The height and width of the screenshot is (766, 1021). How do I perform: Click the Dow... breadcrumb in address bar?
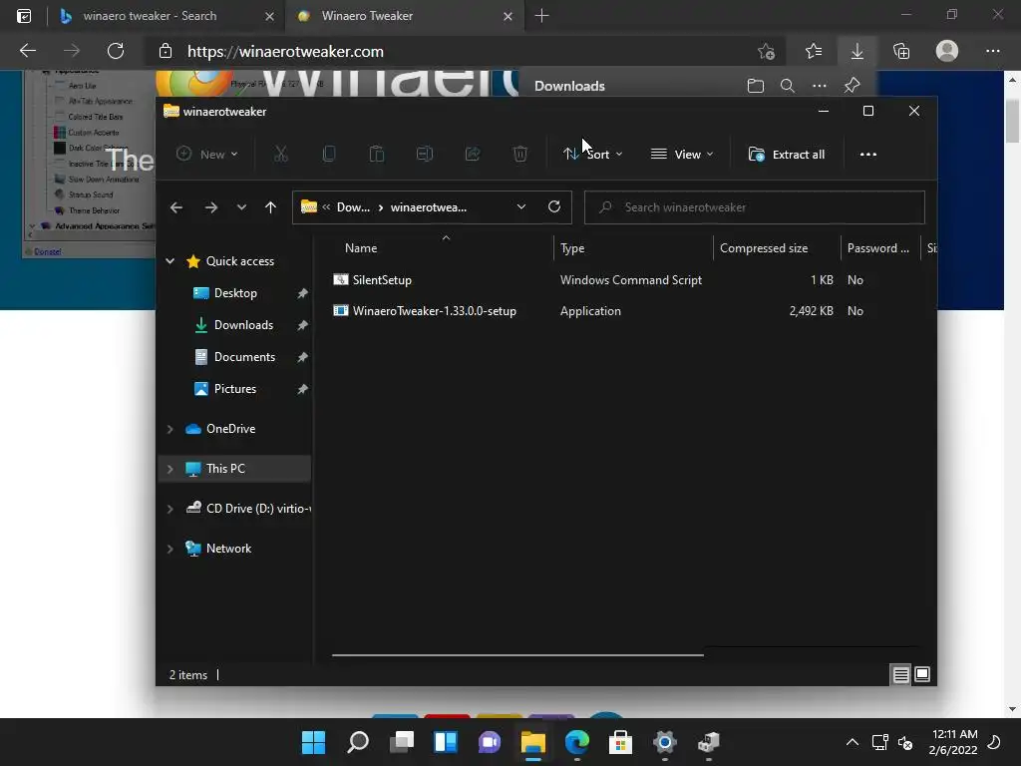(x=353, y=207)
